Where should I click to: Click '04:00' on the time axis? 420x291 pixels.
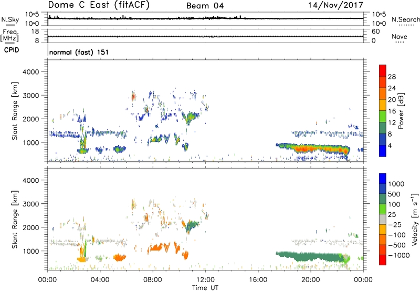(x=100, y=280)
